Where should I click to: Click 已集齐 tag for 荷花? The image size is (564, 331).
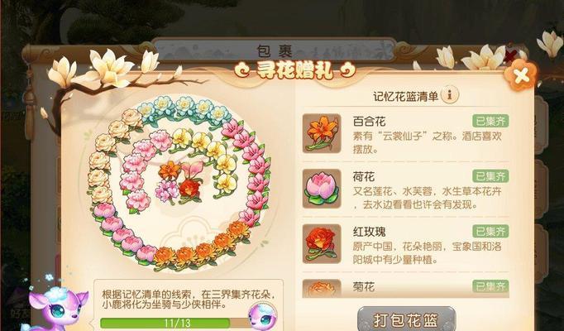(x=490, y=176)
